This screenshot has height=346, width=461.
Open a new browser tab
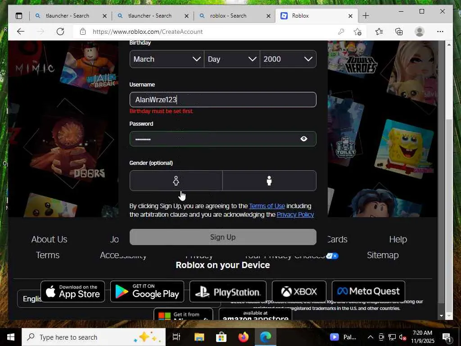(x=366, y=16)
